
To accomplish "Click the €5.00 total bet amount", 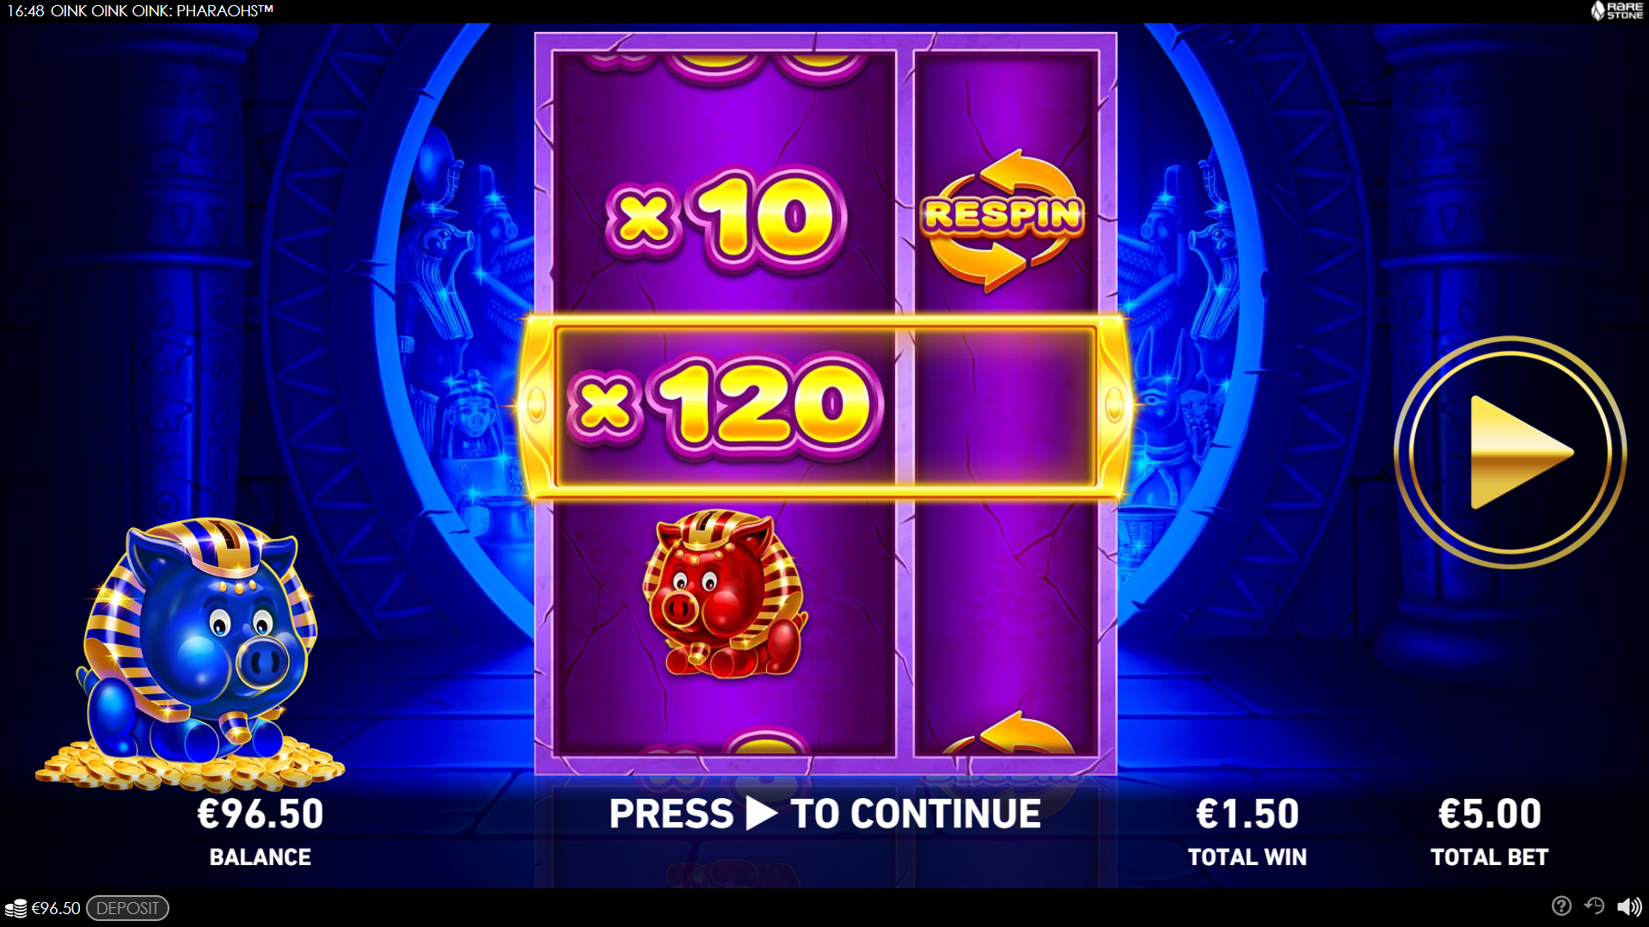I will coord(1490,813).
